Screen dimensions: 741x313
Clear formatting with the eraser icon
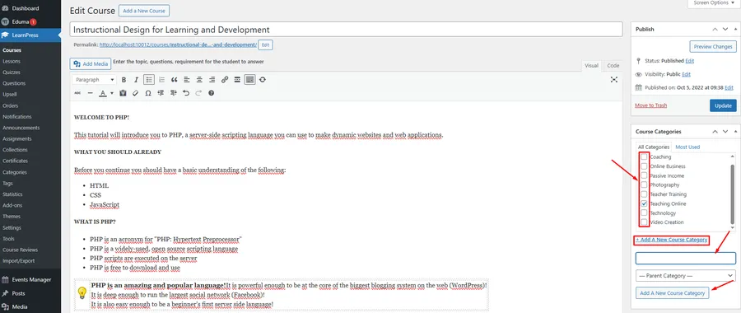pos(136,93)
